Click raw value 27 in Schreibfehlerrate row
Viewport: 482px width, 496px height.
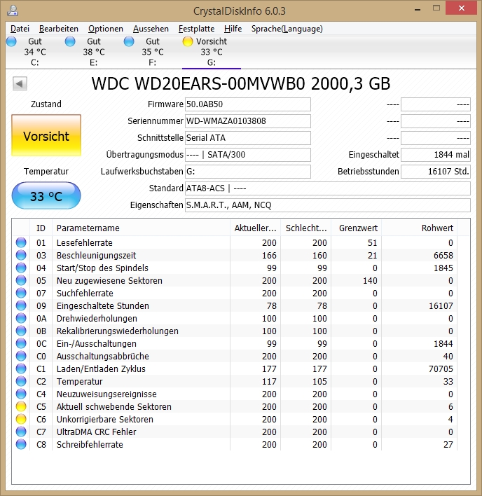448,444
